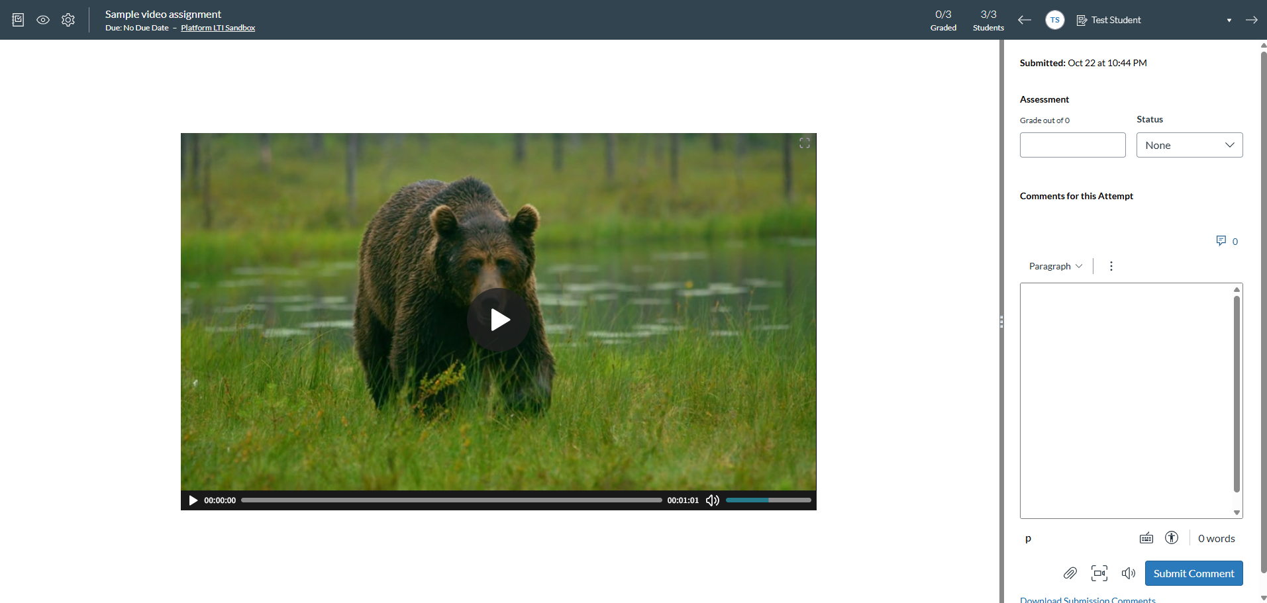Record a media comment icon
This screenshot has height=603, width=1267.
pos(1099,573)
